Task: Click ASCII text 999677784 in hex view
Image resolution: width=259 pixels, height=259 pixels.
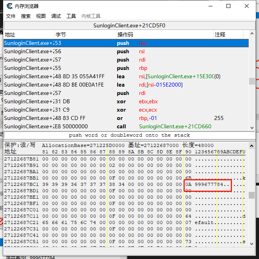Action: pyautogui.click(x=209, y=184)
